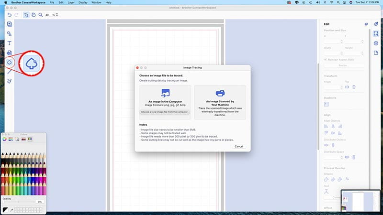
Task: Click the zoom percentage input field
Action: point(50,15)
